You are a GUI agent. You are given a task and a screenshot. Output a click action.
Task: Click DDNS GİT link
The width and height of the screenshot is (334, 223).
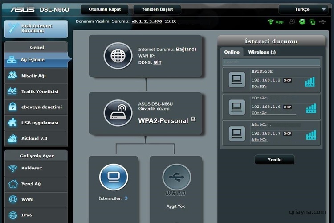click(157, 62)
